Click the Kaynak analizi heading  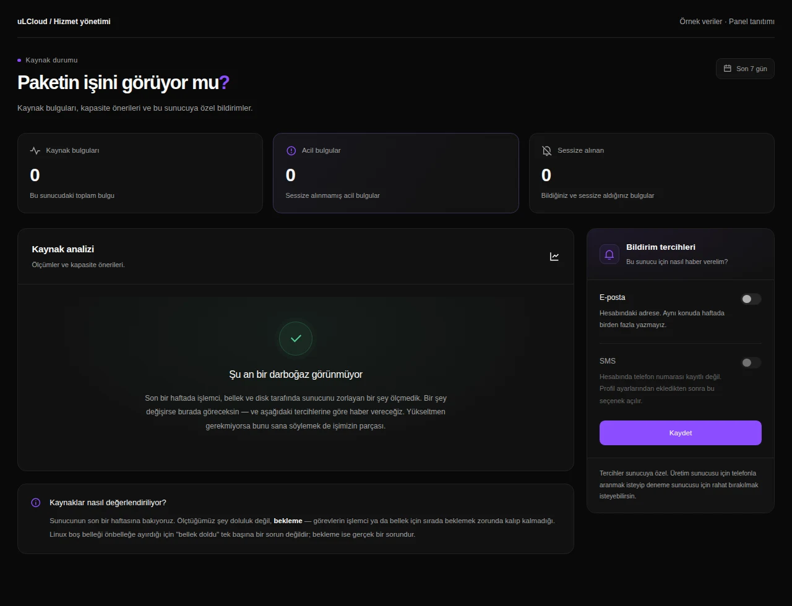coord(63,249)
